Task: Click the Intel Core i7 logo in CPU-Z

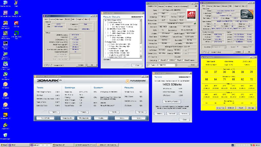Action: 247,14
